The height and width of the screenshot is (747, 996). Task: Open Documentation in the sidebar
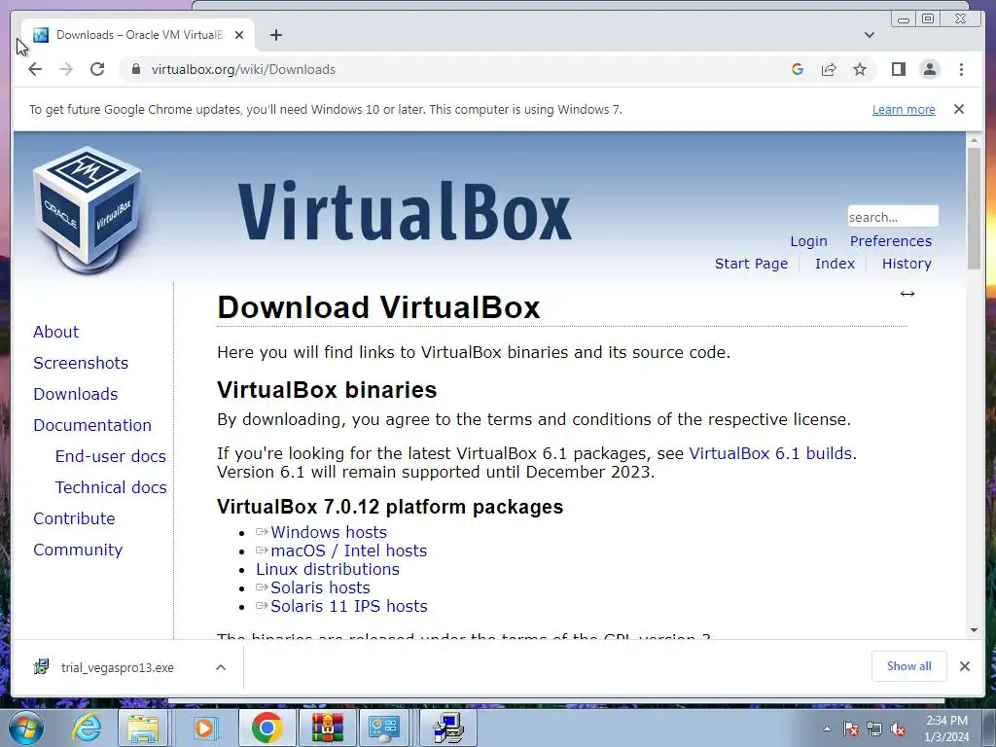tap(92, 425)
